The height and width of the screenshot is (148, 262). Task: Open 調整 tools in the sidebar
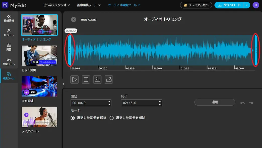[9, 47]
